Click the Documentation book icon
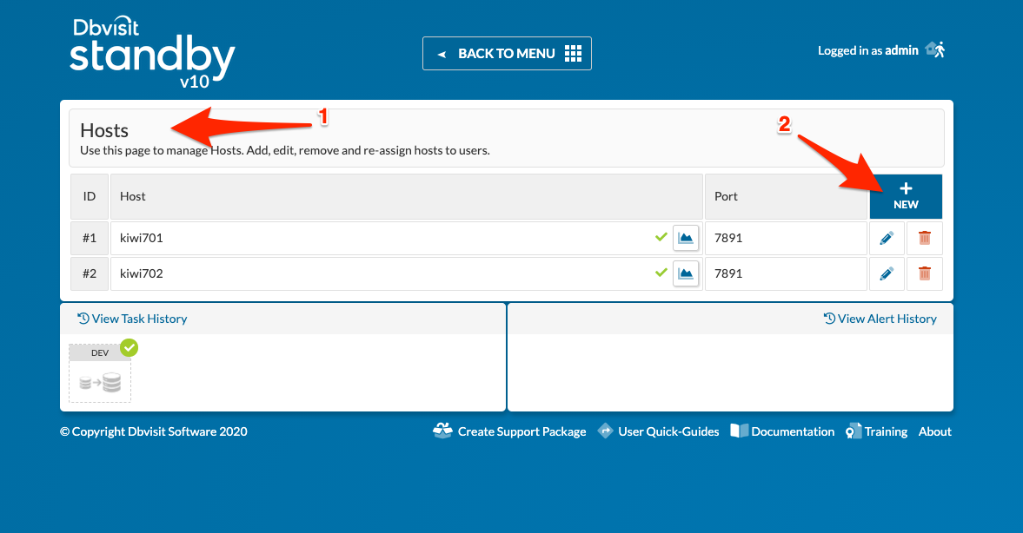The image size is (1023, 533). [739, 431]
